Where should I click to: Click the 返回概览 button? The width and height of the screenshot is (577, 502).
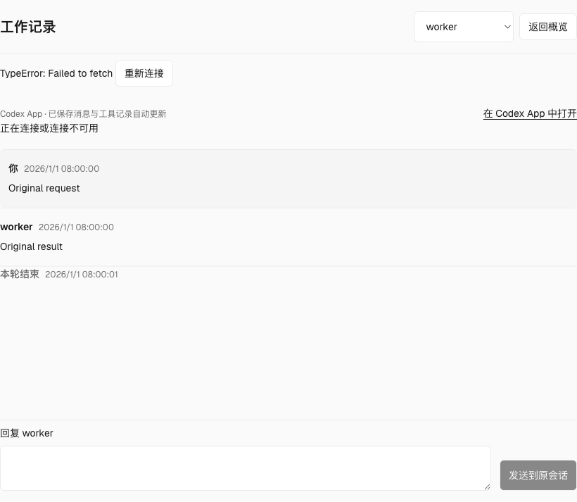tap(547, 27)
